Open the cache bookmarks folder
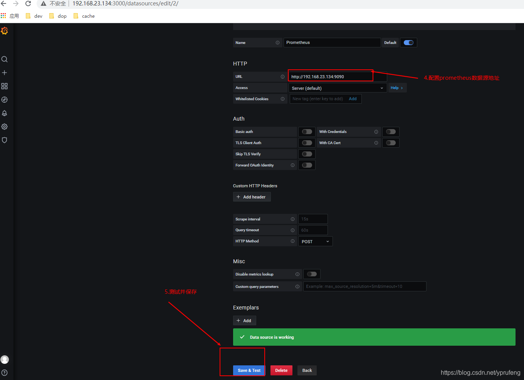 (84, 16)
